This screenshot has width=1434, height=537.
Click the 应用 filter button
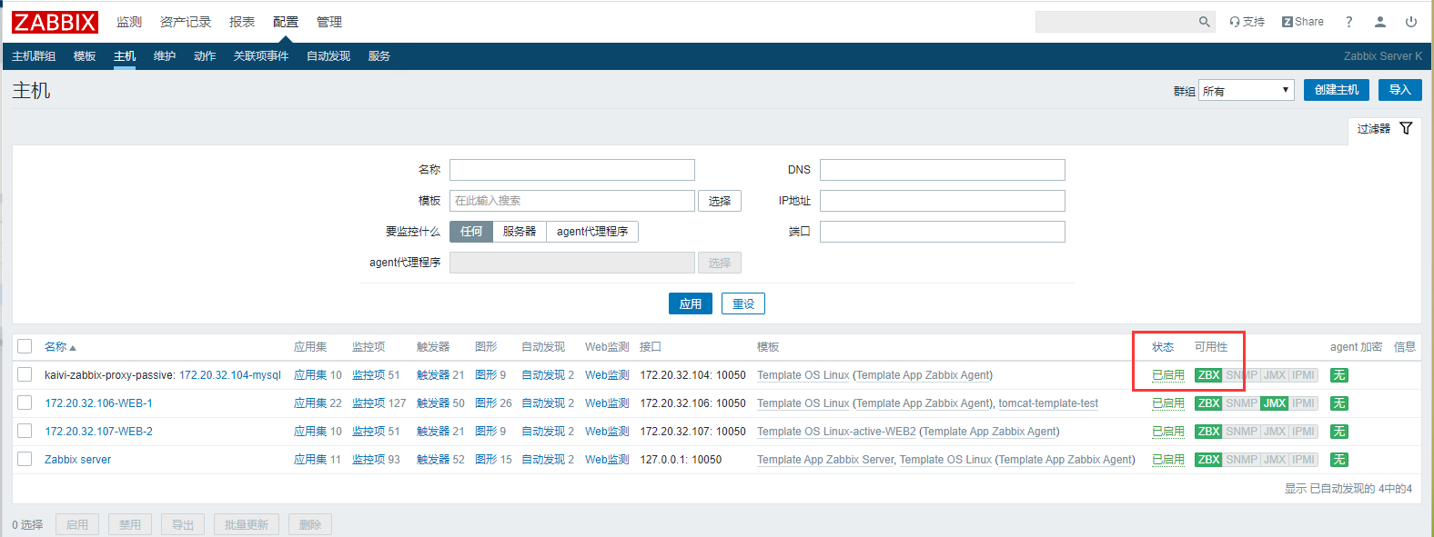pyautogui.click(x=691, y=303)
